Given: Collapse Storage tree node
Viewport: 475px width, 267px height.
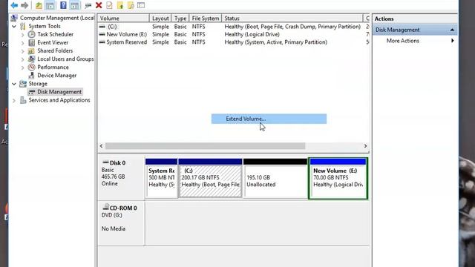Looking at the screenshot, I should point(14,84).
